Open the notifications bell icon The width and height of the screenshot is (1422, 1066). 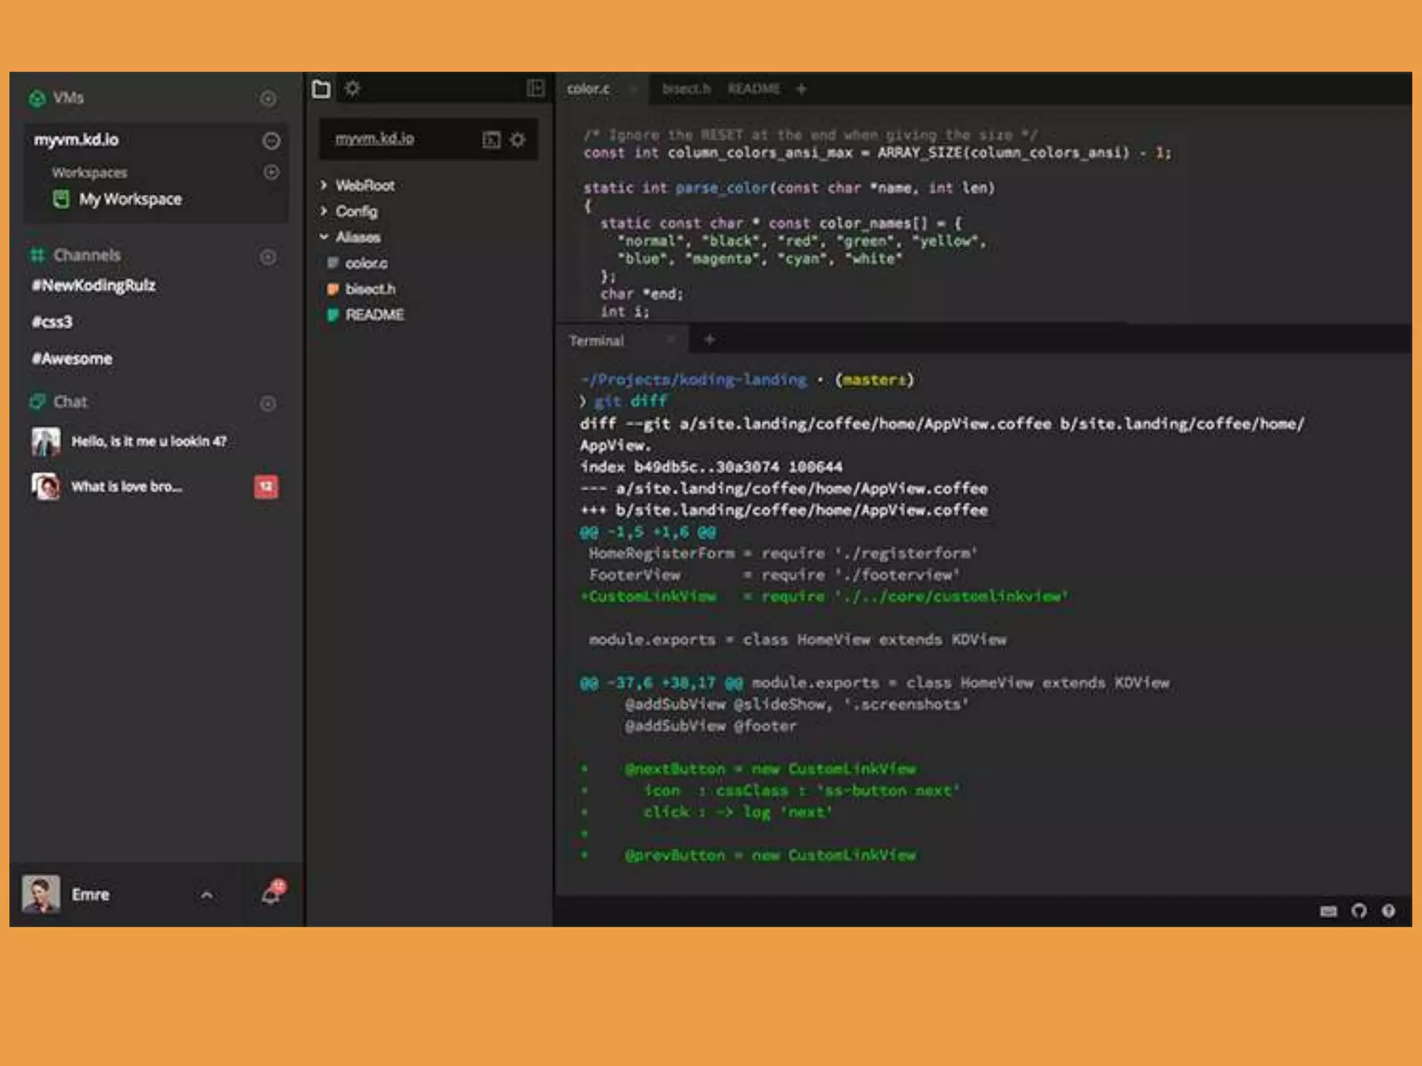(x=271, y=895)
